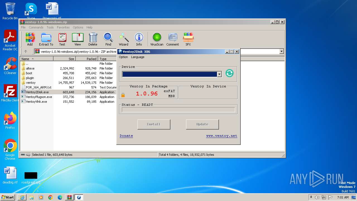This screenshot has height=201, width=357.
Task: Select VentoyPlugson.exe in the list
Action: (68, 97)
